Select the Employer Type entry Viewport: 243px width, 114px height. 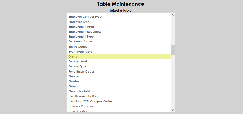pos(79,22)
